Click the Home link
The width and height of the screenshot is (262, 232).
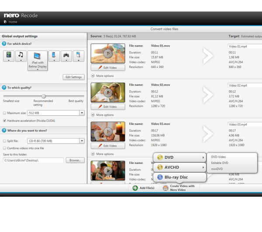pos(13,22)
